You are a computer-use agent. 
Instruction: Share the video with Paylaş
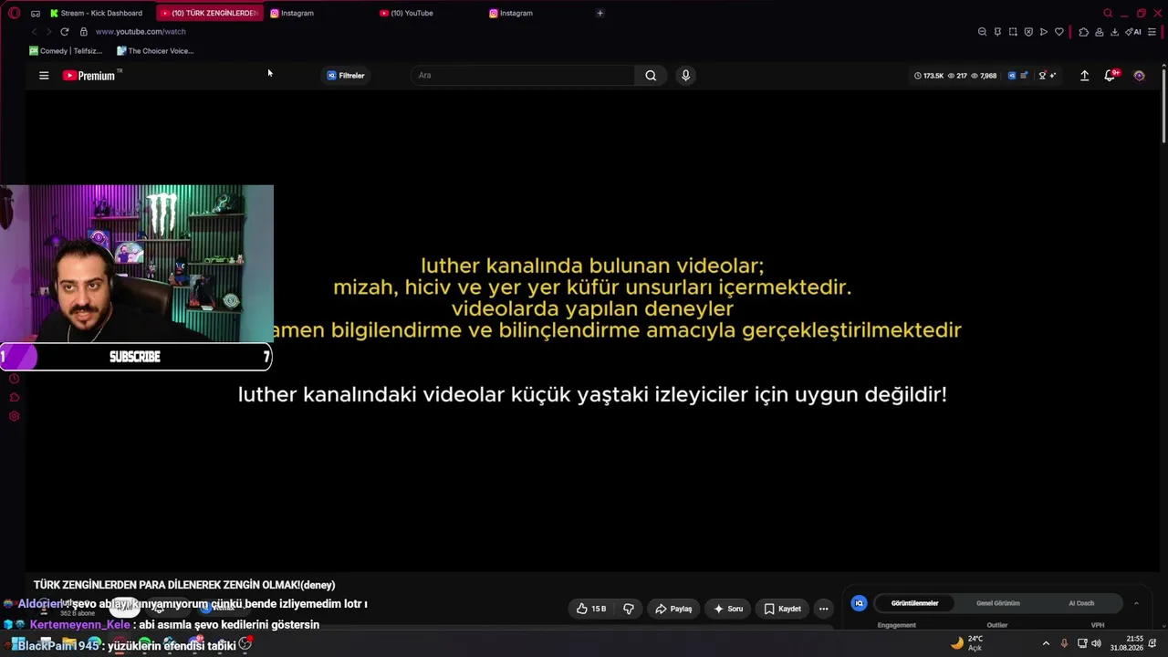pos(673,609)
